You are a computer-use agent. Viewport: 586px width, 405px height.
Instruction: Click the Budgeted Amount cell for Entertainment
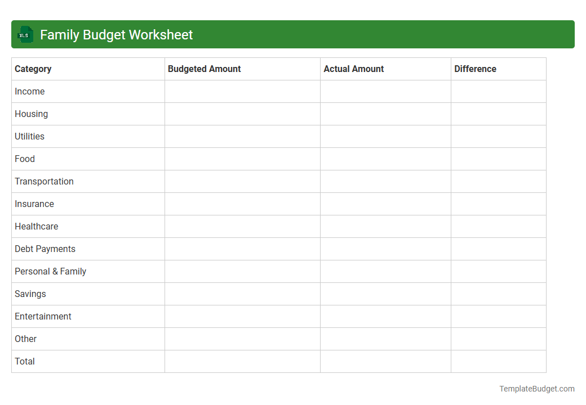point(242,316)
